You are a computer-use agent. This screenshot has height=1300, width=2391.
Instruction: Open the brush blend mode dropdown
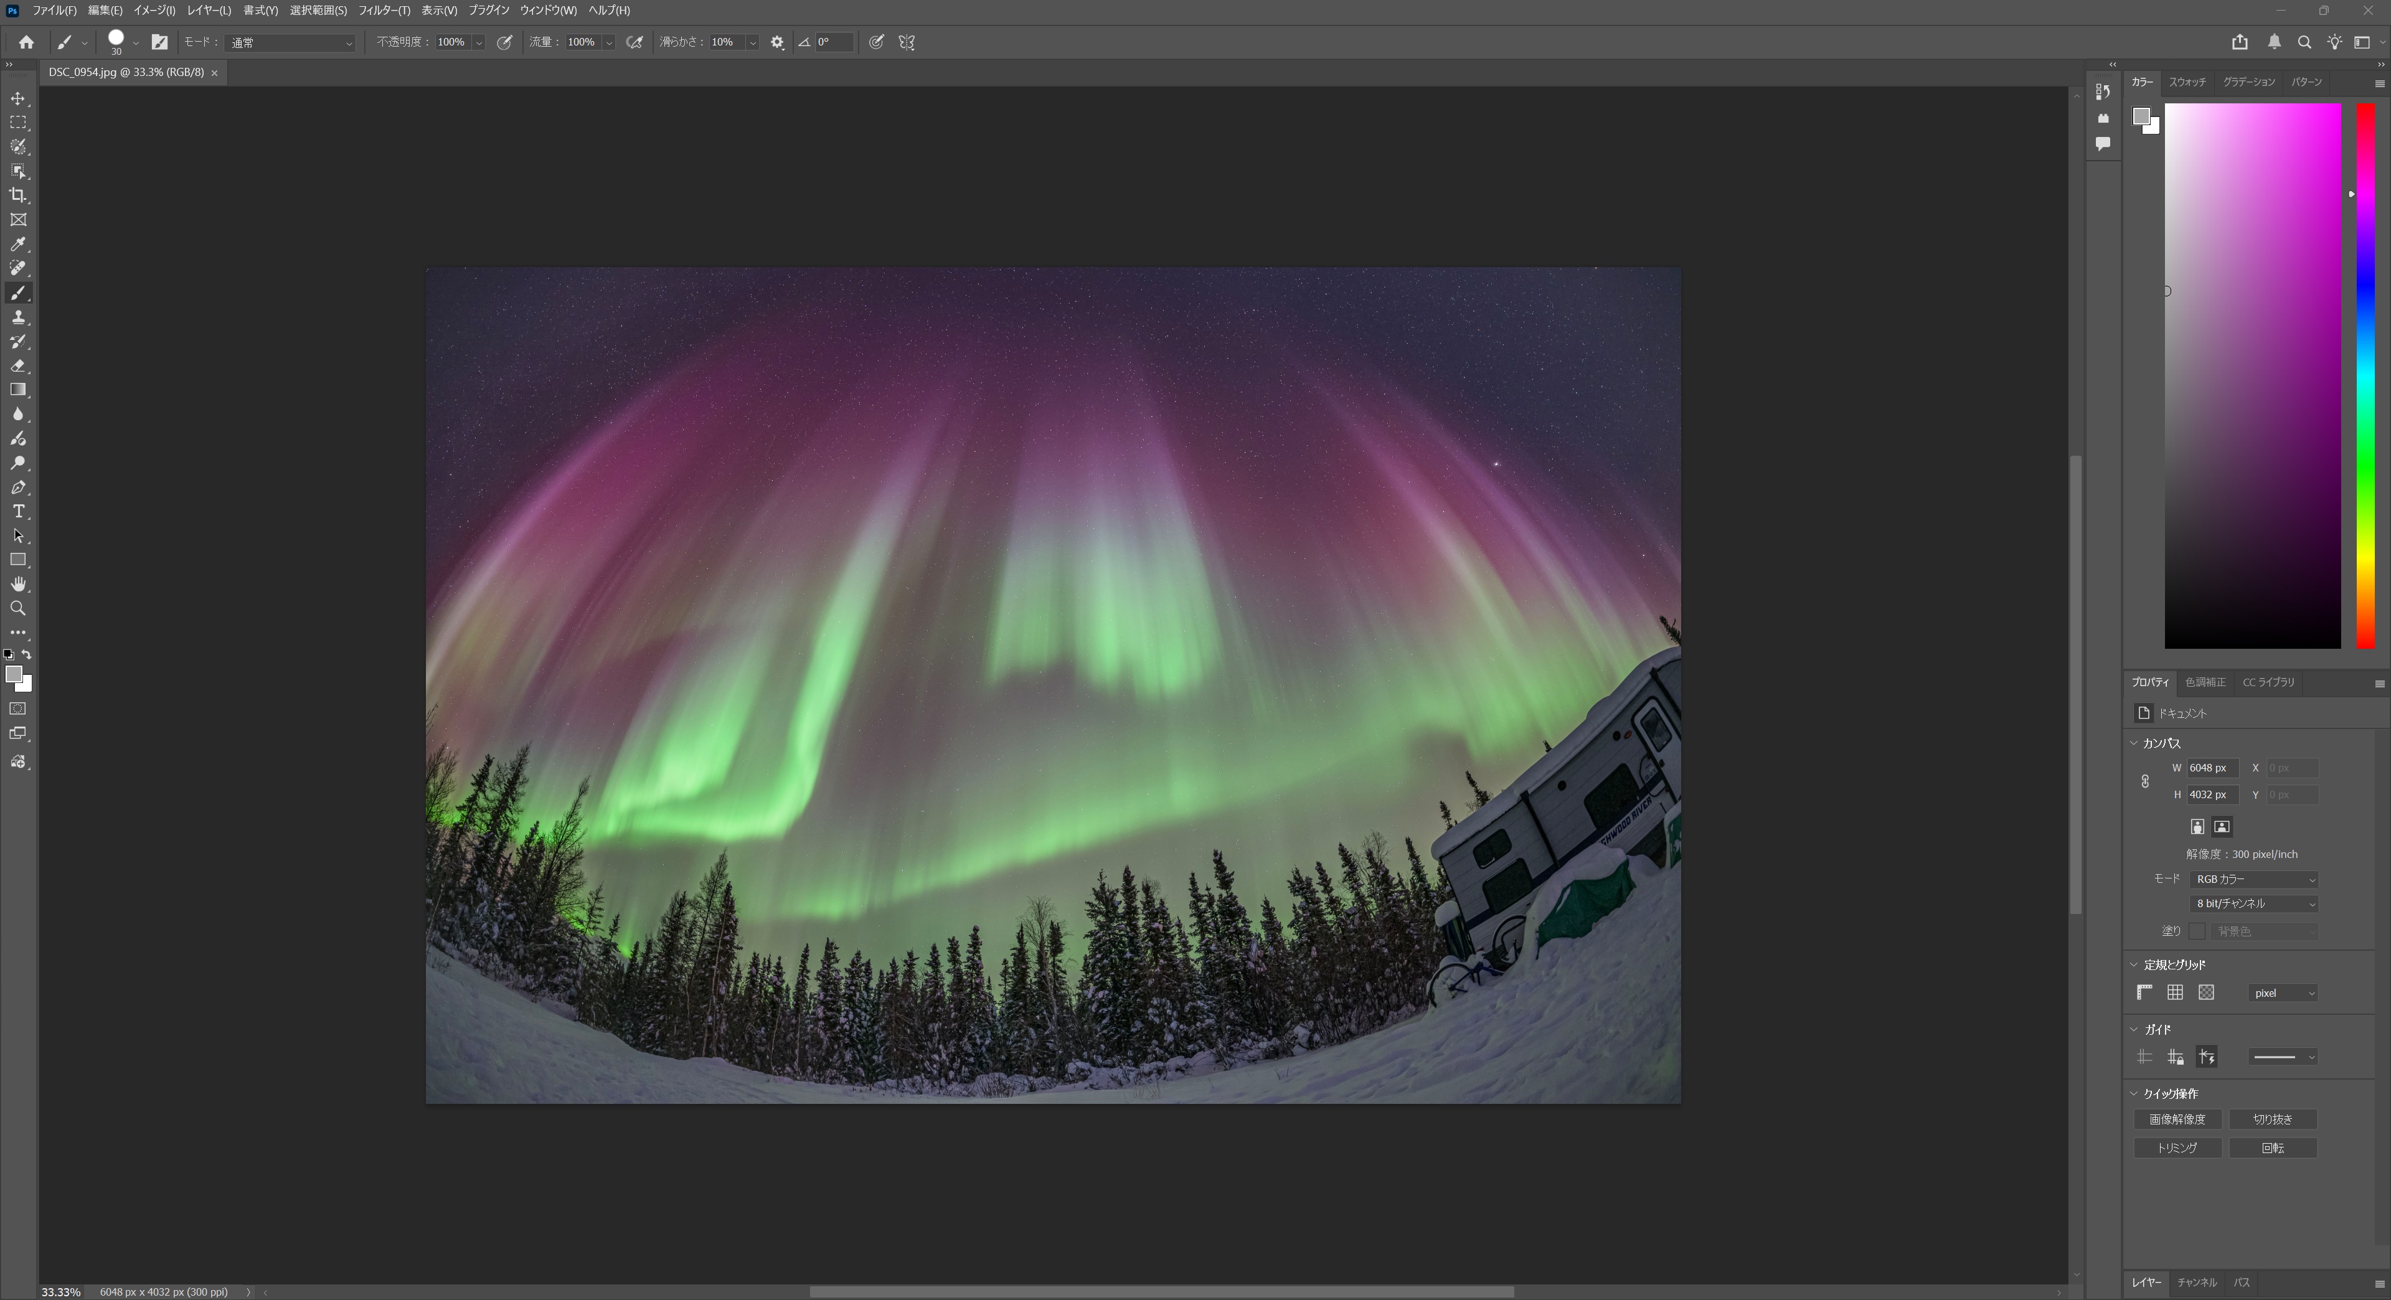(x=291, y=43)
